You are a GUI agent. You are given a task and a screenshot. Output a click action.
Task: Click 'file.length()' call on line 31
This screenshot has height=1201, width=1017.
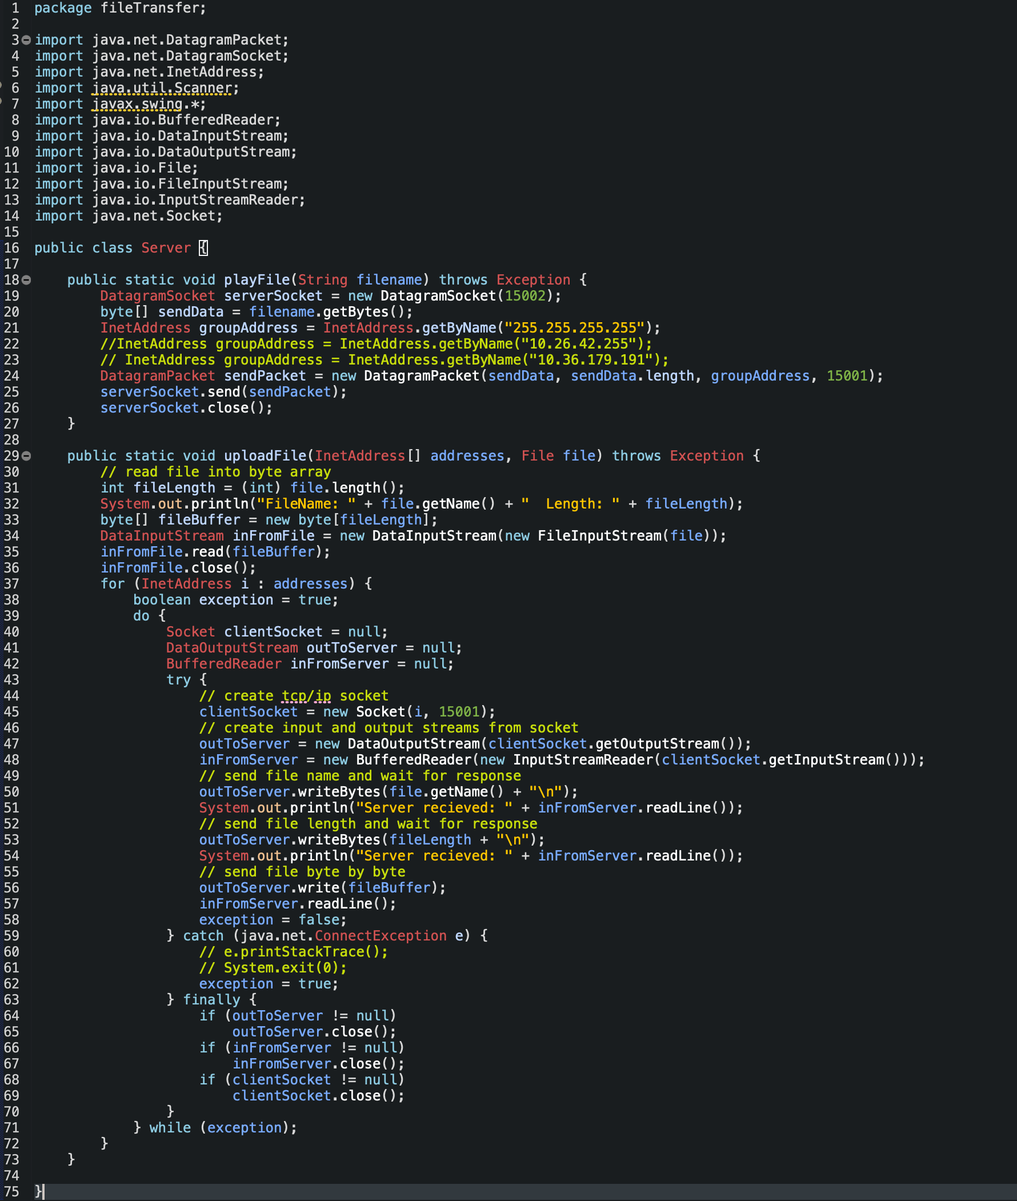[343, 488]
